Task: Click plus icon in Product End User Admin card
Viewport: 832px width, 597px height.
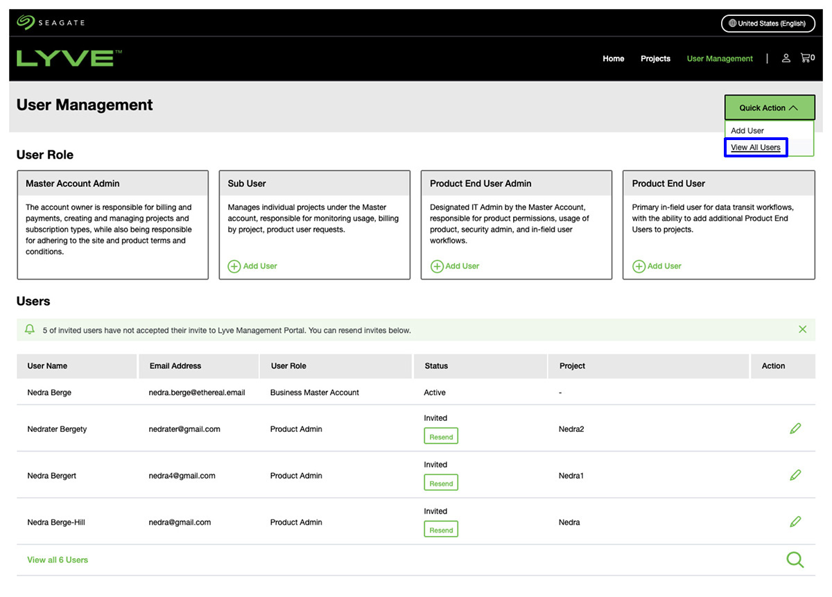Action: pyautogui.click(x=437, y=266)
